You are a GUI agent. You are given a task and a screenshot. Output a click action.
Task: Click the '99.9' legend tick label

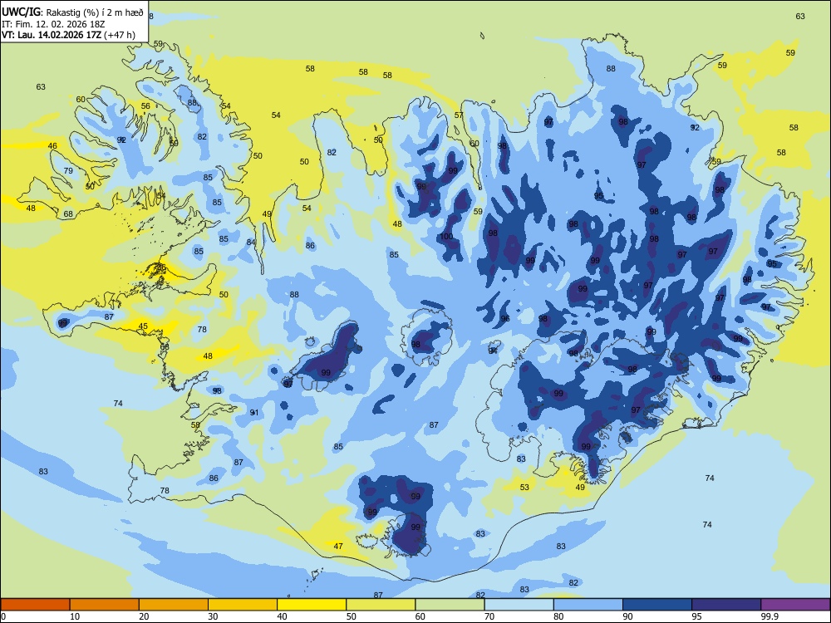click(770, 616)
